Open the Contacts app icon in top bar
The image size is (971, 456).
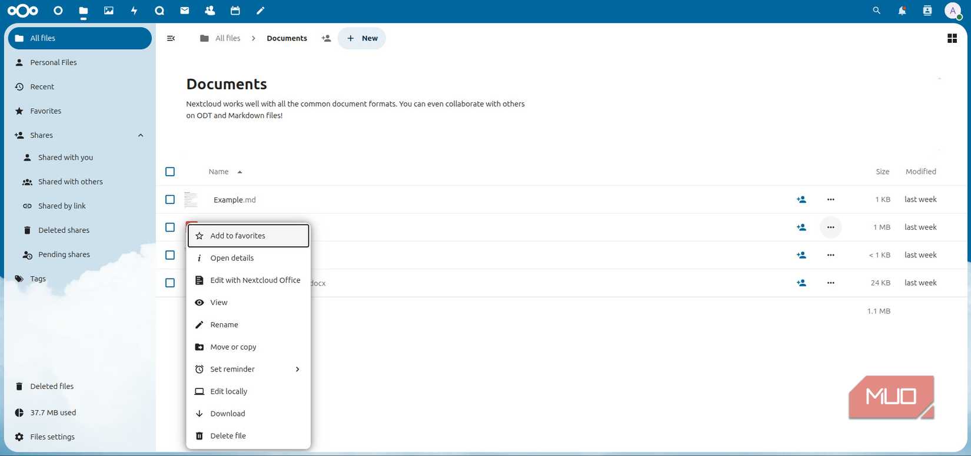(x=210, y=11)
